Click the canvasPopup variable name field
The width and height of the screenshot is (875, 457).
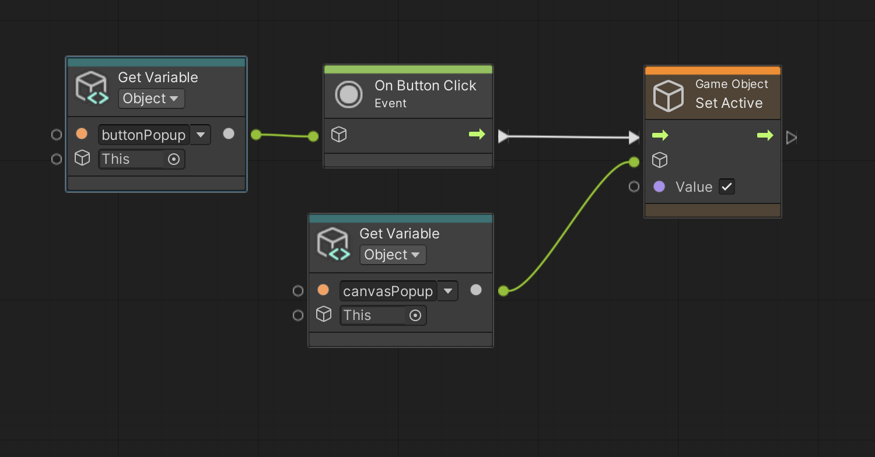point(387,291)
